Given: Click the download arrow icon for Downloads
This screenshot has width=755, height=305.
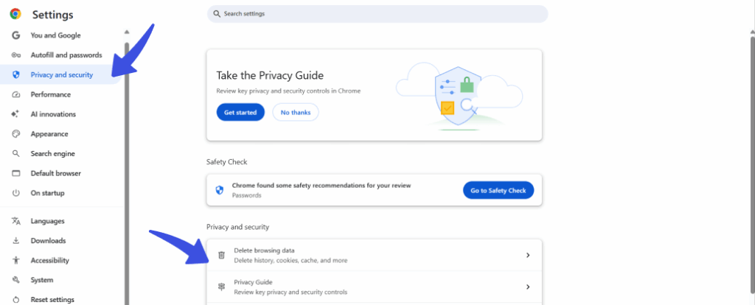Looking at the screenshot, I should (x=16, y=240).
